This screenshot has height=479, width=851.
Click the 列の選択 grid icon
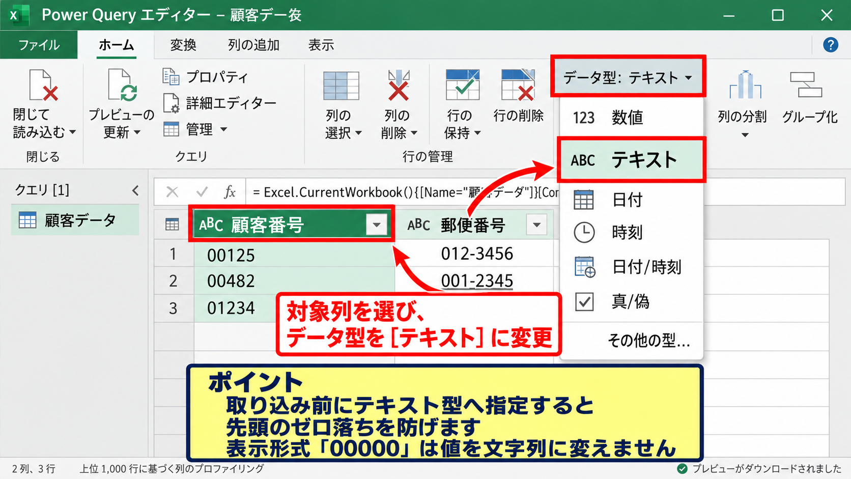(341, 86)
